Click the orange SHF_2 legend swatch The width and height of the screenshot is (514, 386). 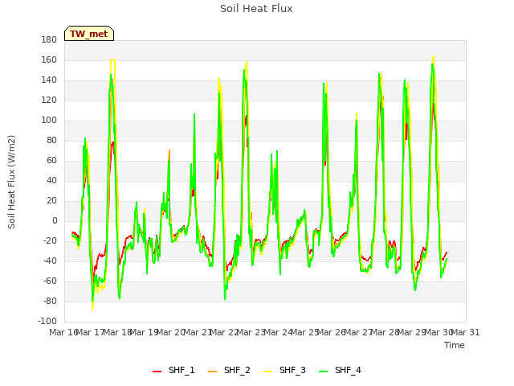pyautogui.click(x=212, y=371)
